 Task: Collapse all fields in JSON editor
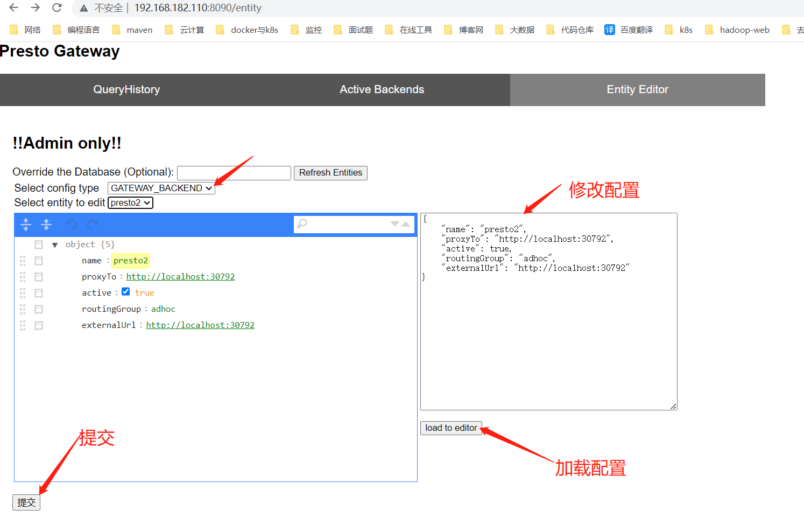click(46, 224)
